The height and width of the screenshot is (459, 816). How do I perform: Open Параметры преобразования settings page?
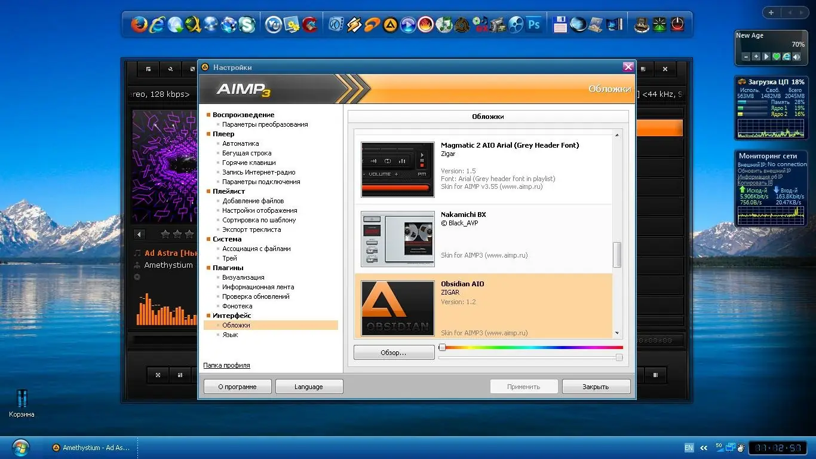click(x=265, y=124)
